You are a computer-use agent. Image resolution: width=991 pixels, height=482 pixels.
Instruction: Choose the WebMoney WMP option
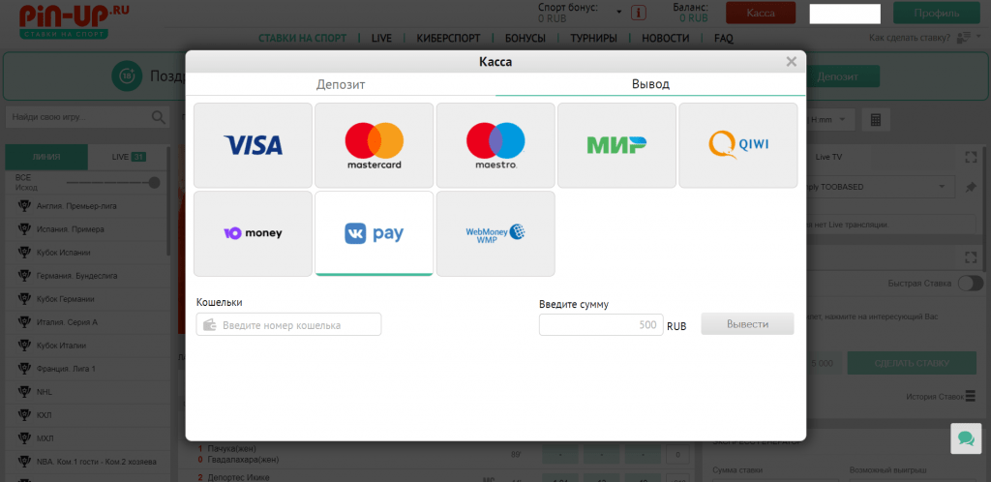pyautogui.click(x=495, y=233)
